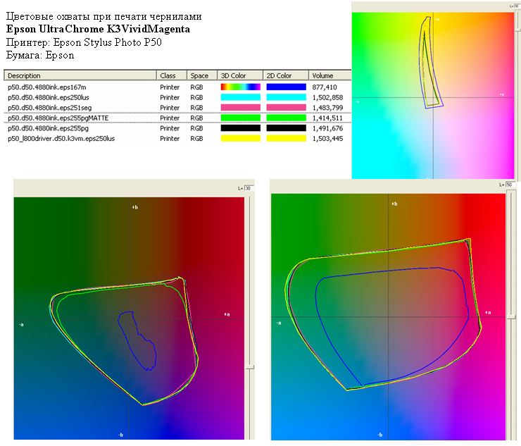The height and width of the screenshot is (446, 521).
Task: Open the pink 2D color swatch of eps251seg
Action: tap(286, 108)
